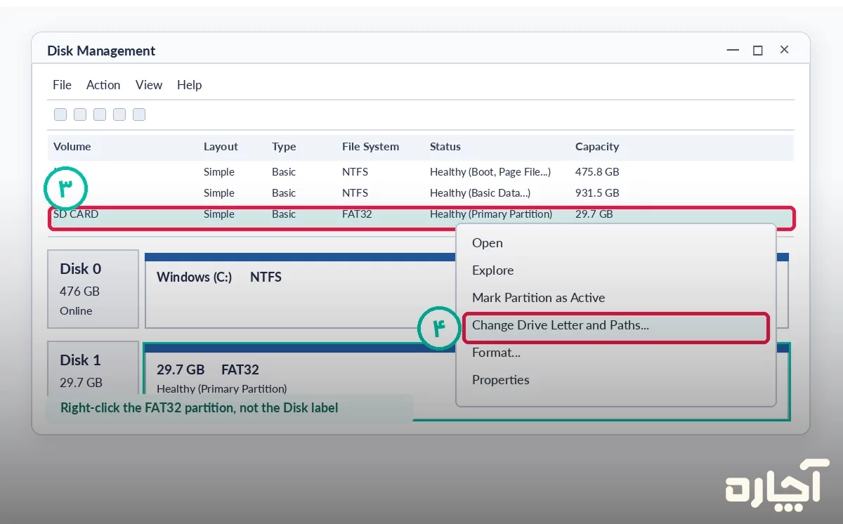Open Properties from the context menu

click(501, 380)
